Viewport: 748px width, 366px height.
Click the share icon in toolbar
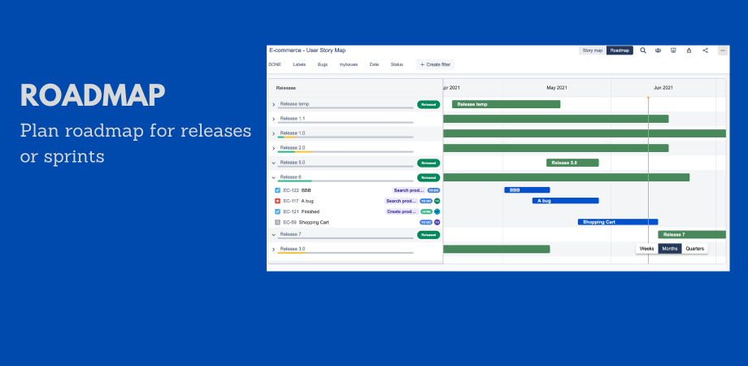705,50
